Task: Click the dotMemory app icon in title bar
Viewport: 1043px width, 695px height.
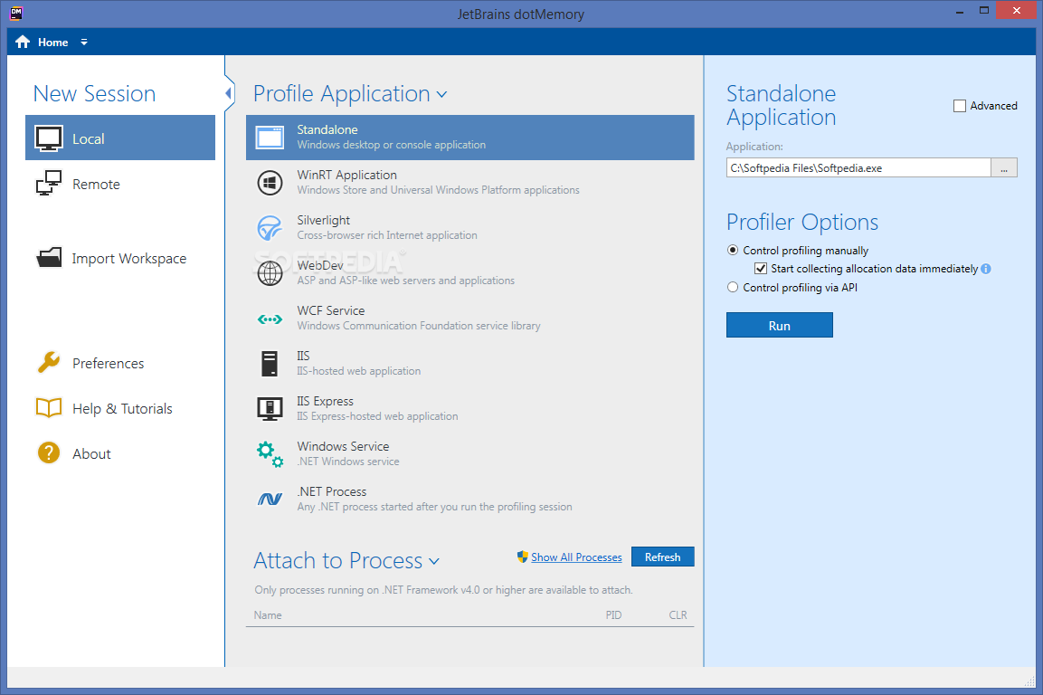Action: point(16,13)
